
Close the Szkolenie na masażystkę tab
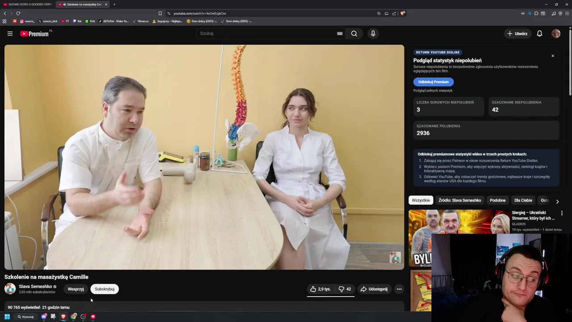tap(106, 4)
